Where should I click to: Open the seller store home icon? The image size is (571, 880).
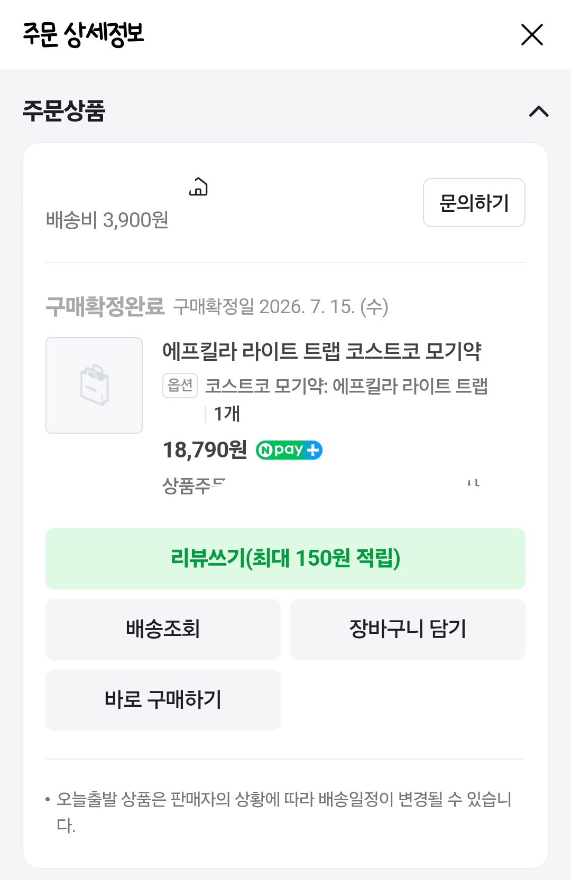point(198,186)
